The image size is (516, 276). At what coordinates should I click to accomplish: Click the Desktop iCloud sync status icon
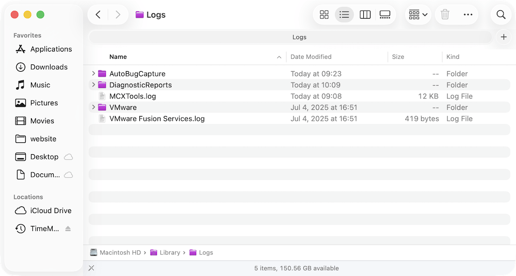coord(68,157)
